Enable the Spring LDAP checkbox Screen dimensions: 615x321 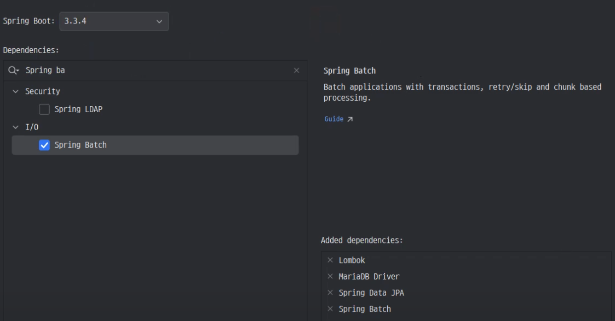tap(44, 109)
